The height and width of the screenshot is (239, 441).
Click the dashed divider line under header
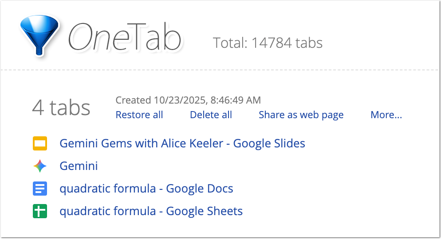coord(220,70)
